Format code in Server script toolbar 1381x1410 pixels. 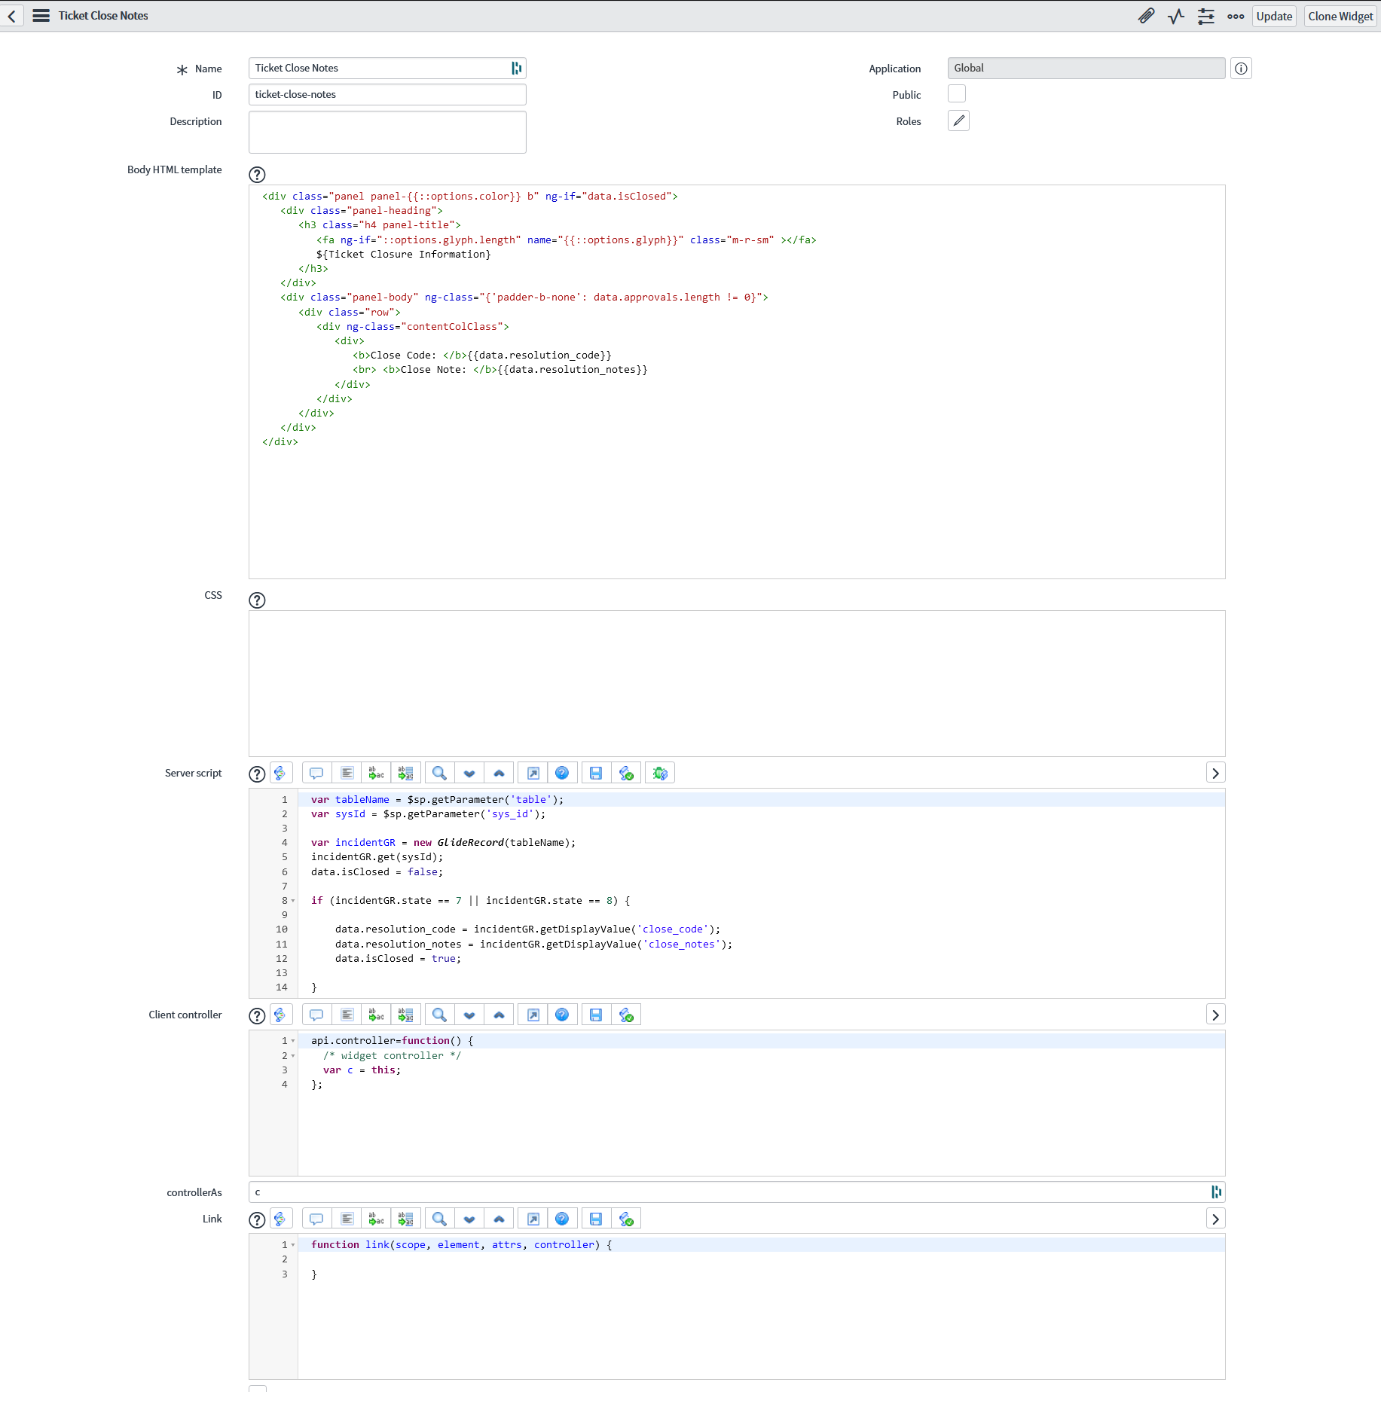pyautogui.click(x=347, y=773)
